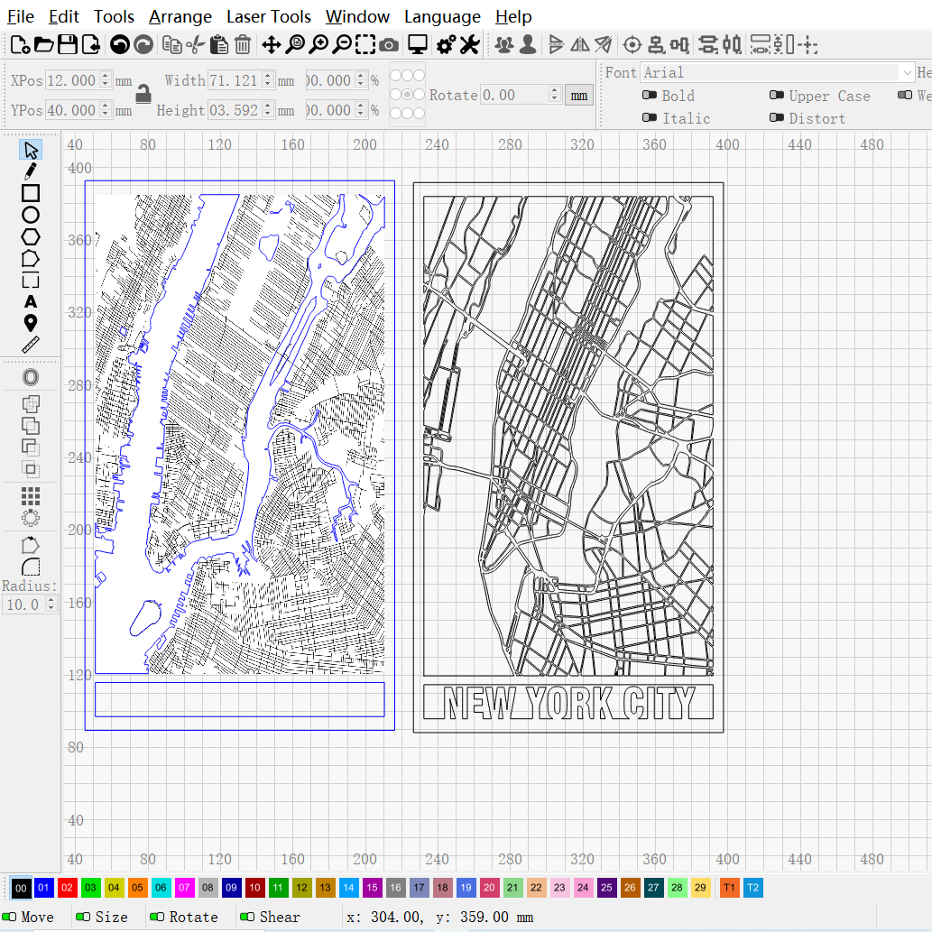Open the Arrange menu
Viewport: 932px width, 932px height.
point(180,16)
